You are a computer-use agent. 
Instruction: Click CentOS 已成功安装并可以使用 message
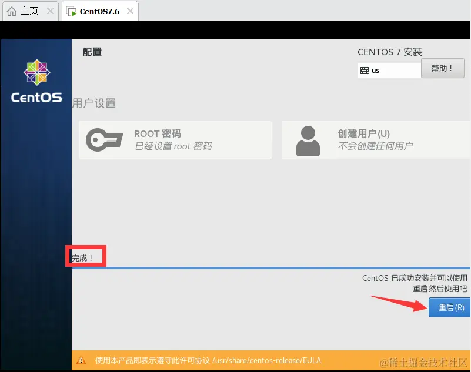415,278
